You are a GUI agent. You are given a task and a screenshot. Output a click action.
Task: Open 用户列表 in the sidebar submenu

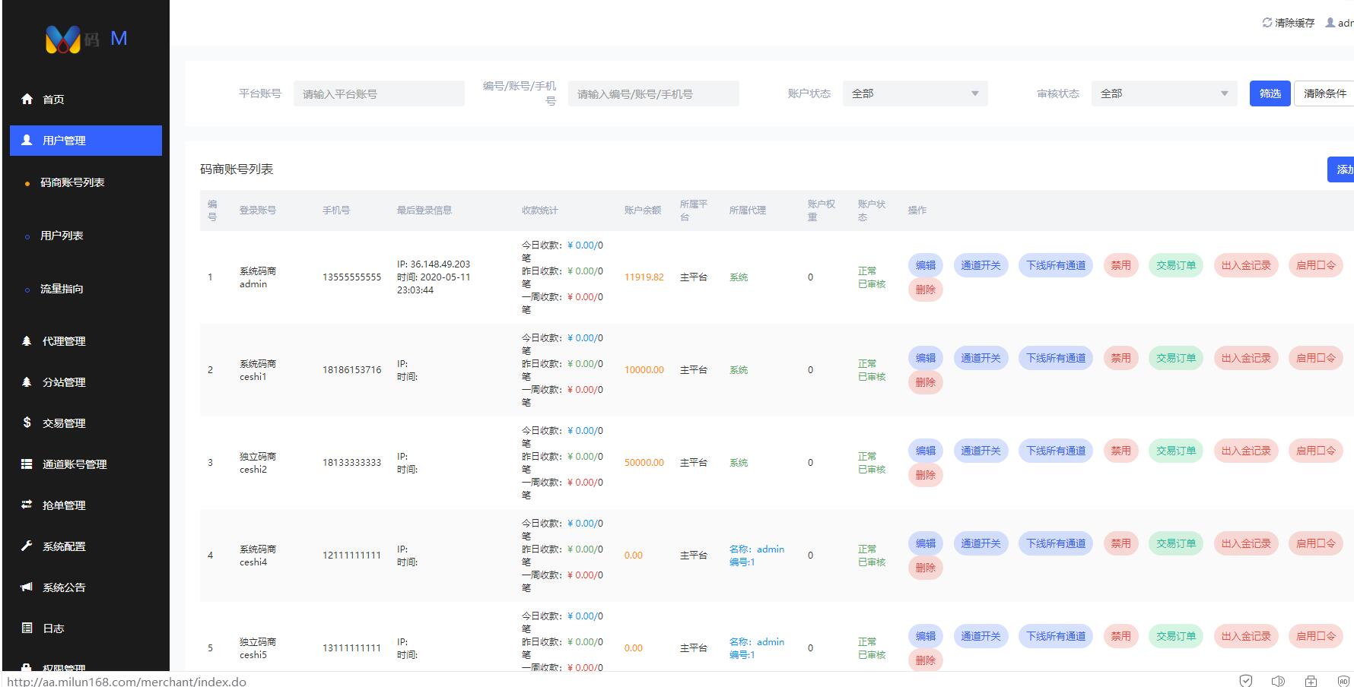(62, 236)
